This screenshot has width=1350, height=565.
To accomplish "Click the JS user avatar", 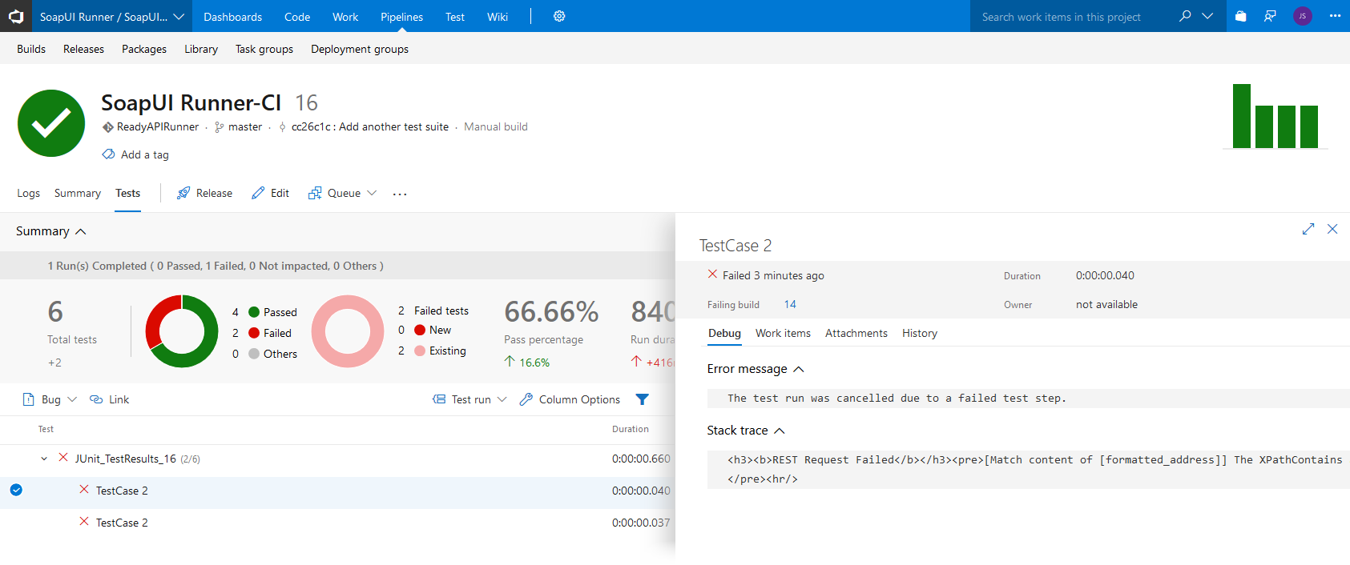I will coord(1303,16).
